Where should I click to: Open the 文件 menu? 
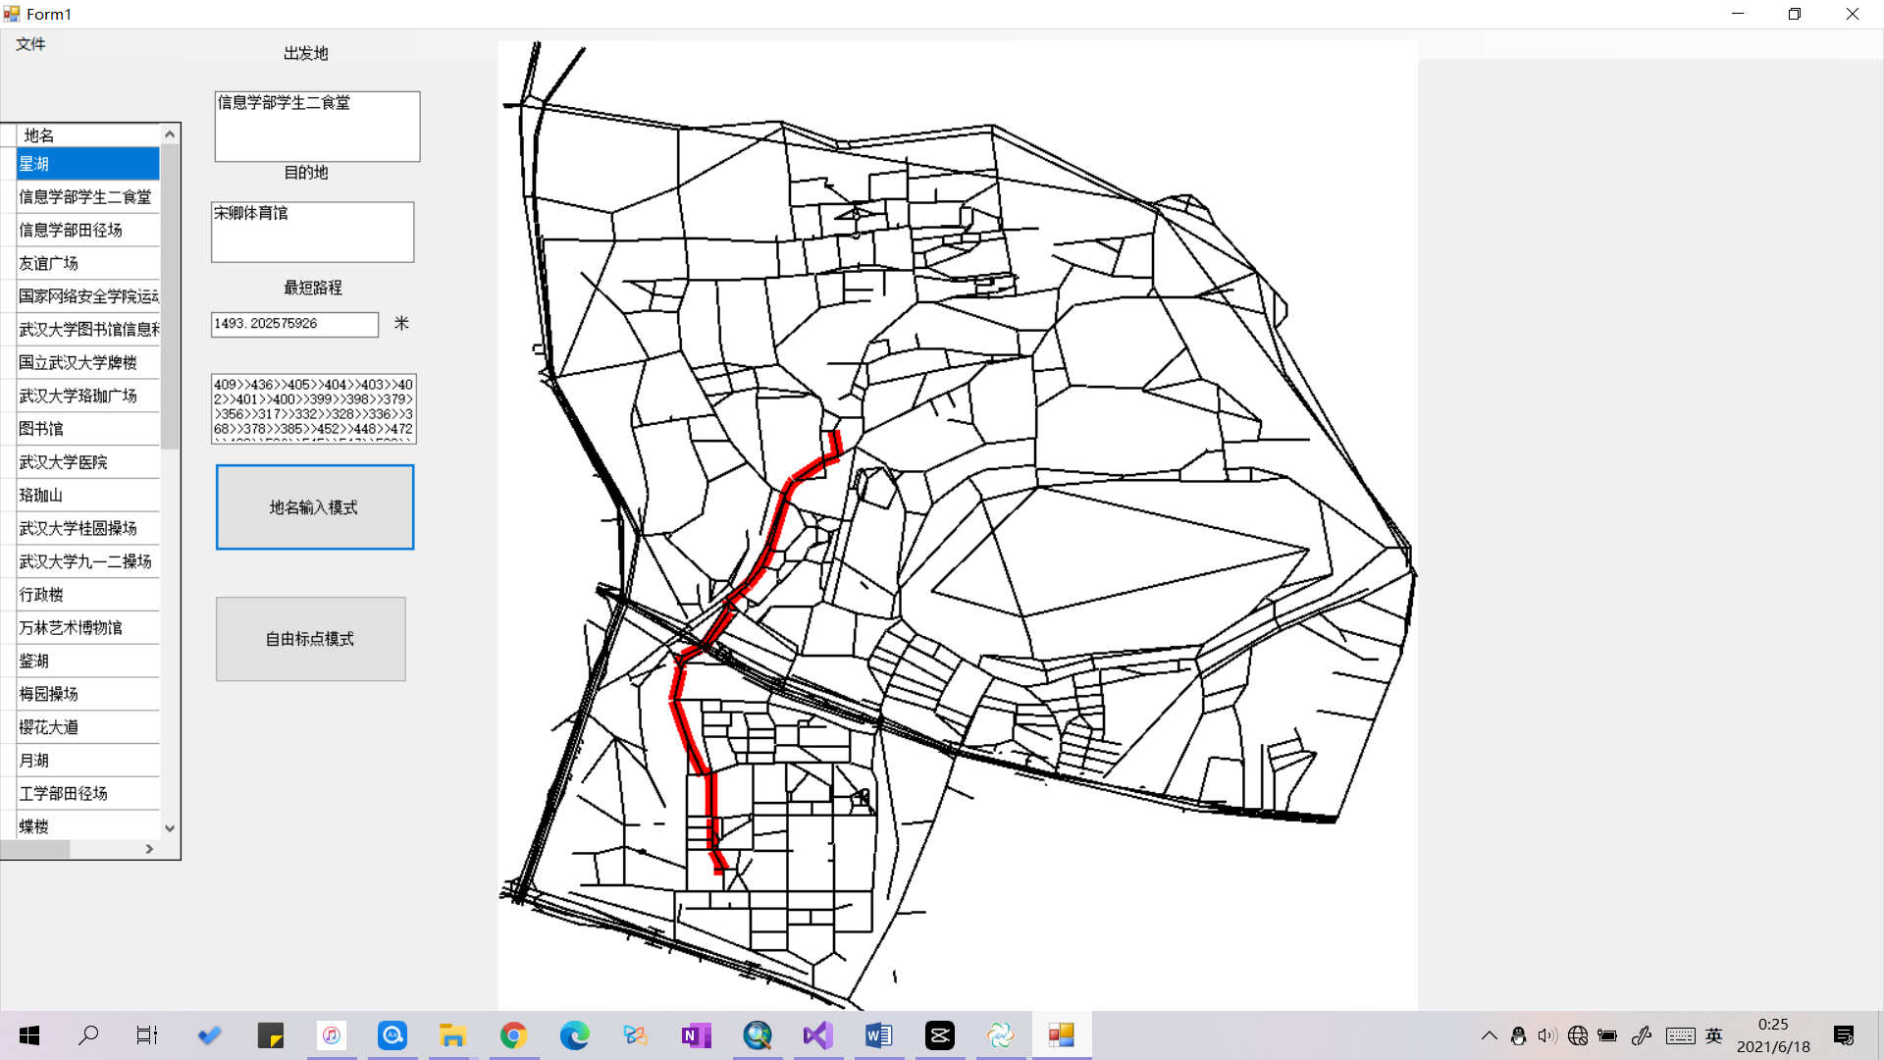(x=30, y=44)
